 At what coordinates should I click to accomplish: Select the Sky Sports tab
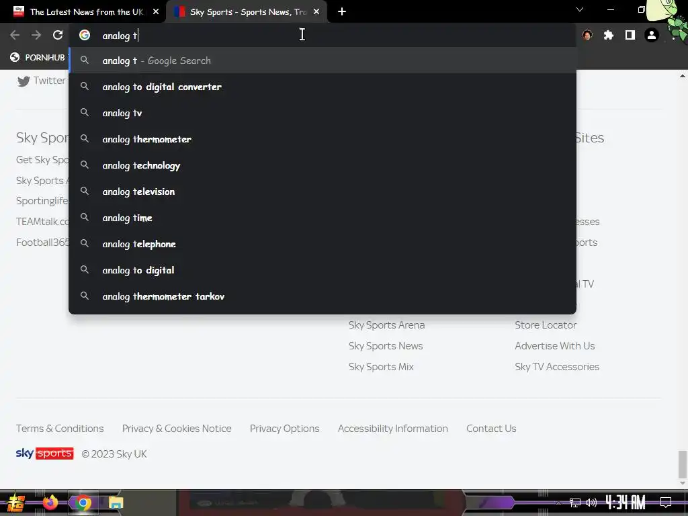click(247, 12)
